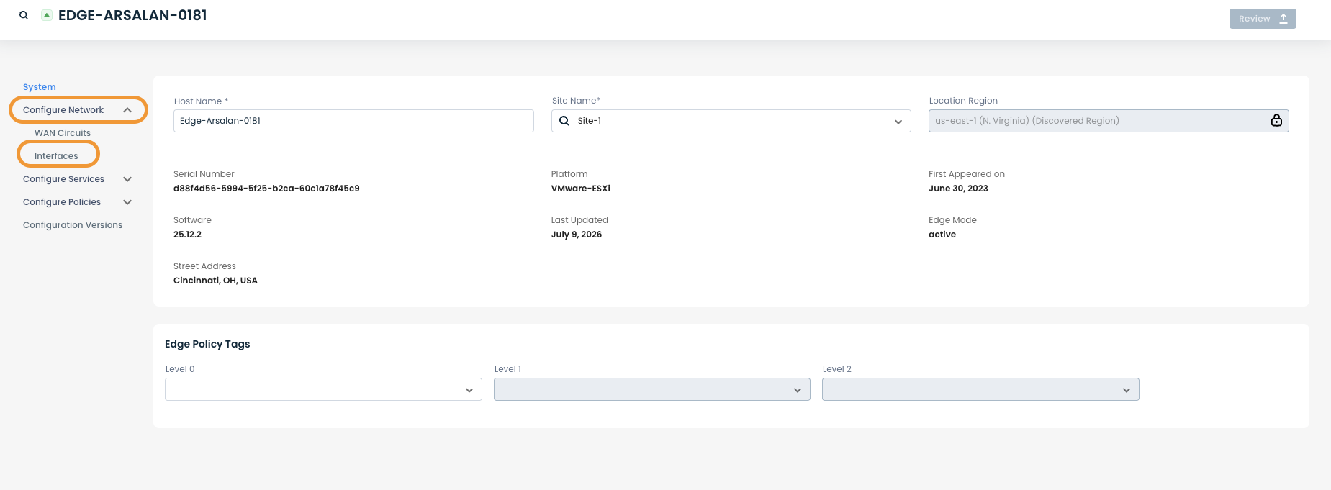
Task: Open the Level 1 policy tag dropdown
Action: click(x=652, y=389)
